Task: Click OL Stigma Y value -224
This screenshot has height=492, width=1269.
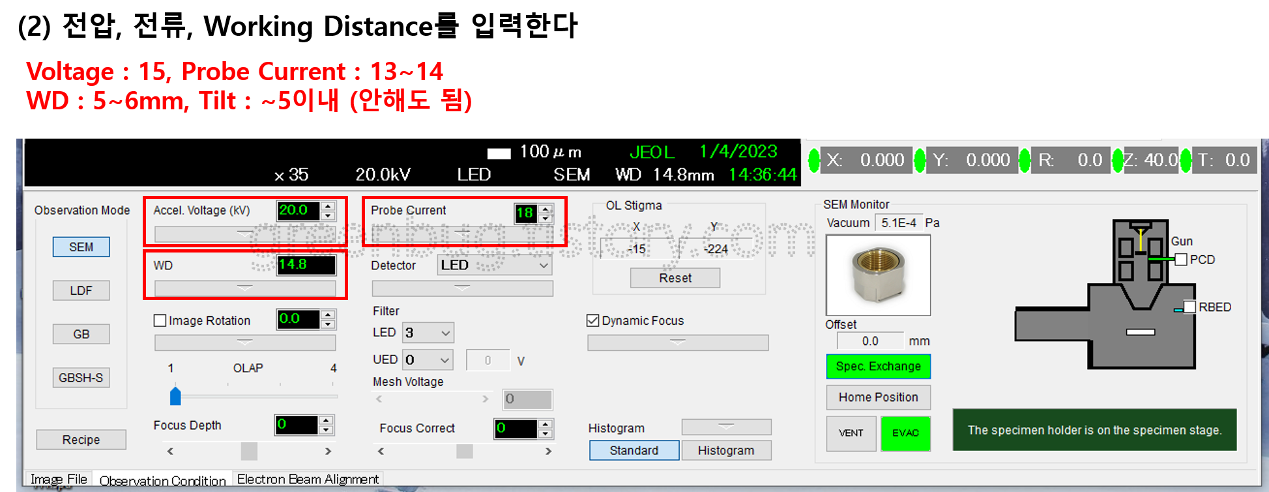Action: coord(716,249)
